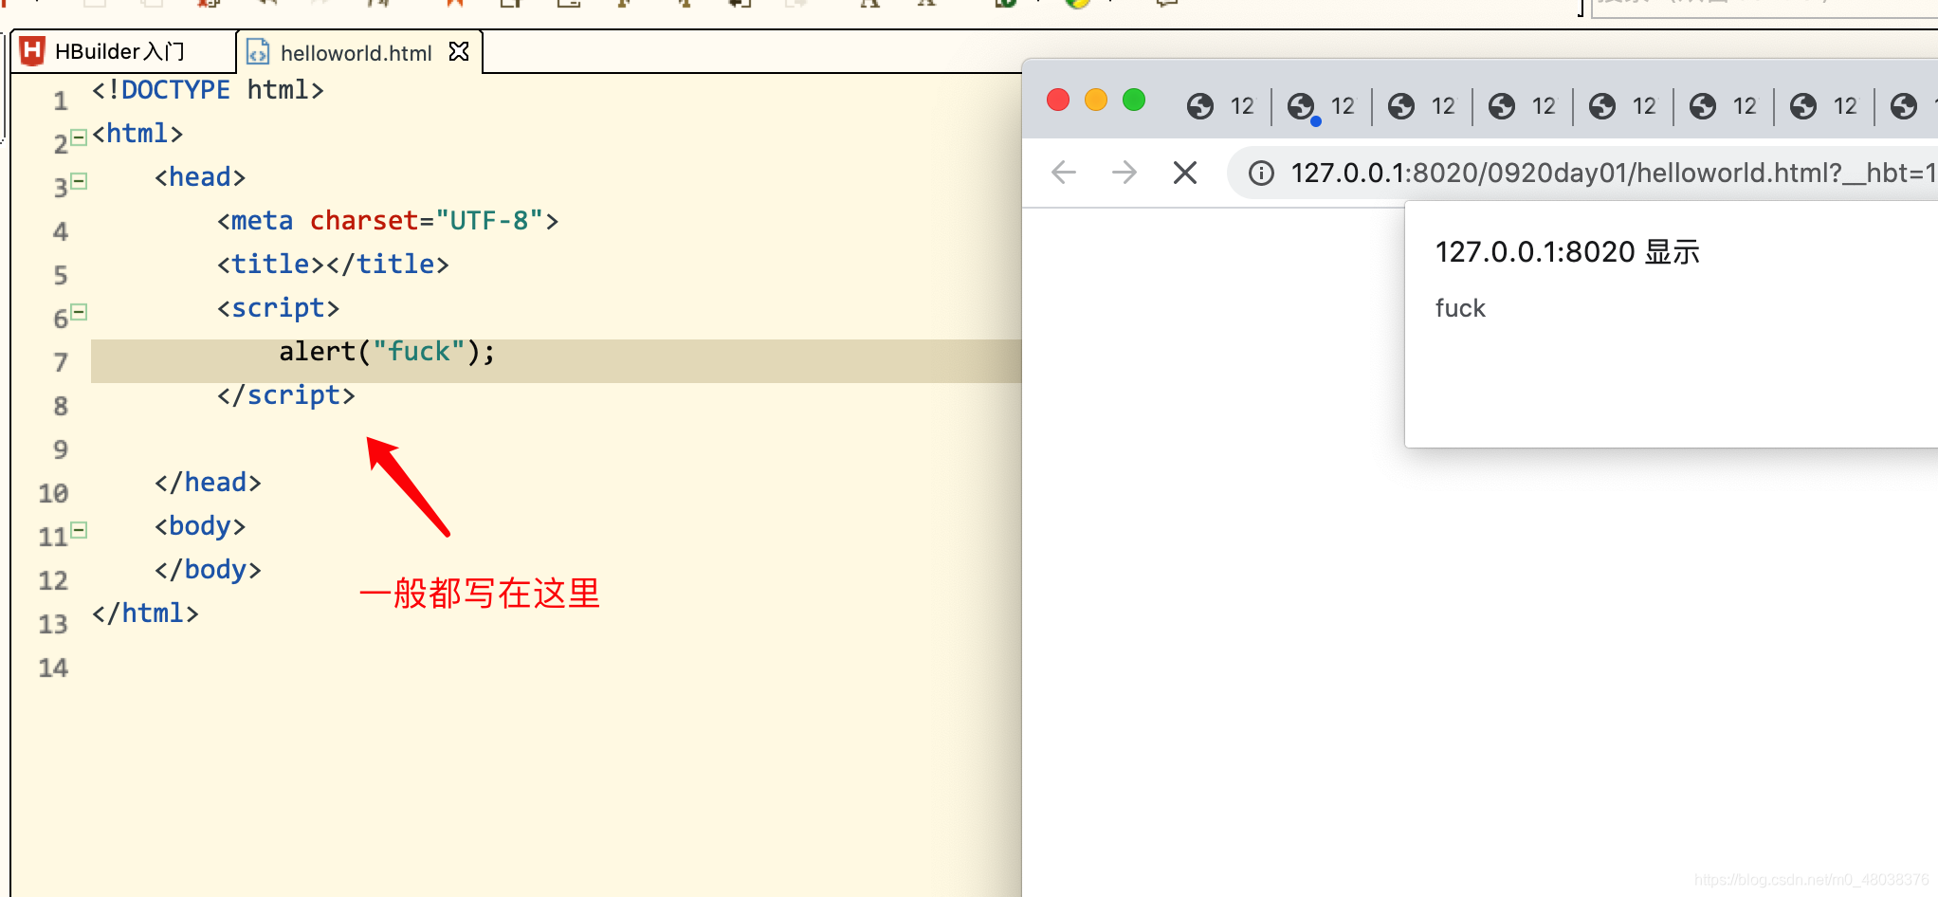Click the browser Forward arrow
Viewport: 1938px width, 897px height.
click(x=1124, y=173)
